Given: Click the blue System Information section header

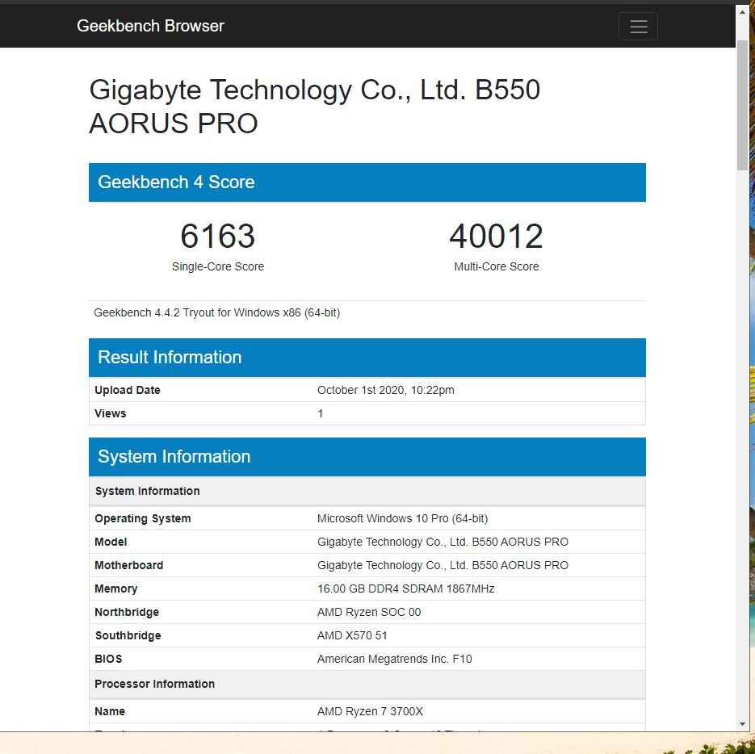Looking at the screenshot, I should [367, 456].
